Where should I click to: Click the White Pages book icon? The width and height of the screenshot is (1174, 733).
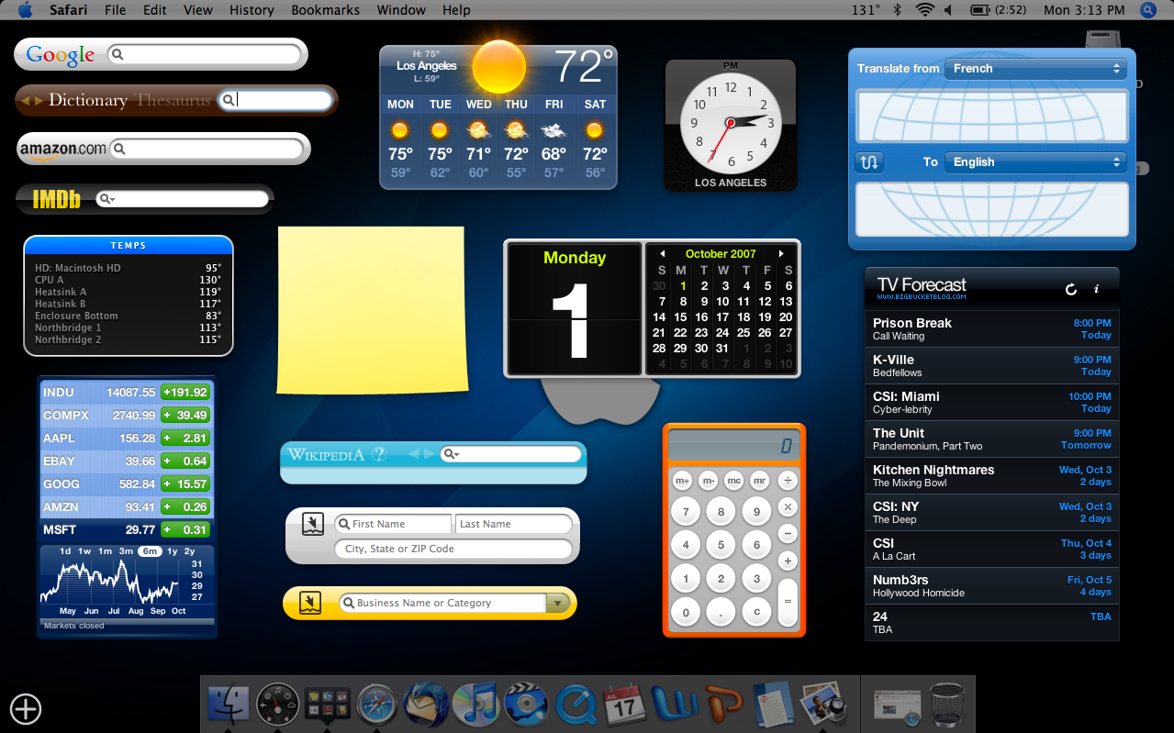pos(311,525)
